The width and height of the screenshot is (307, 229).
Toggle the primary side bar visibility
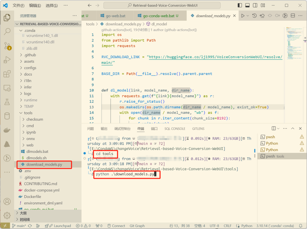coord(240,5)
